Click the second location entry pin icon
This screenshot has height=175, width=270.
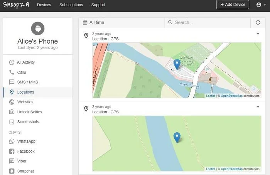click(86, 109)
